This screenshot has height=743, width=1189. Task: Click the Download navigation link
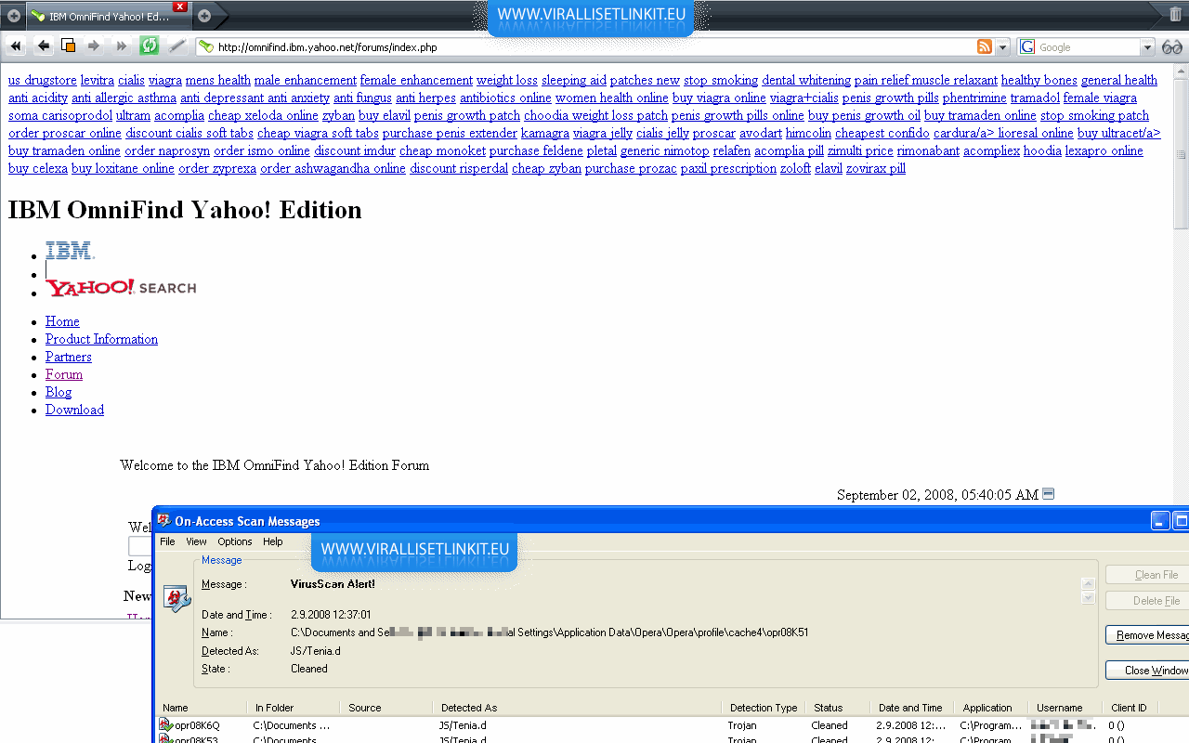(74, 410)
